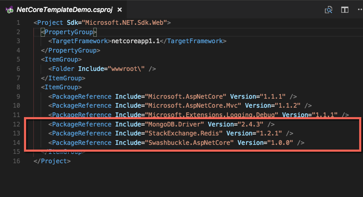Split the editor with the layout icon
This screenshot has height=197, width=363.
344,9
